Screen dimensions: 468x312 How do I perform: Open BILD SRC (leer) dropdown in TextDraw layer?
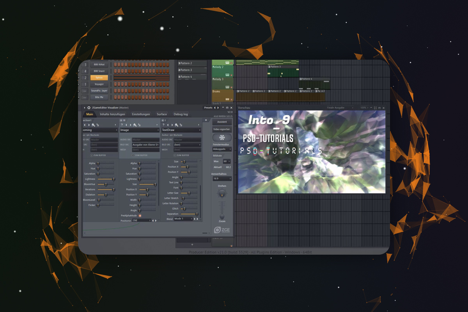[188, 145]
